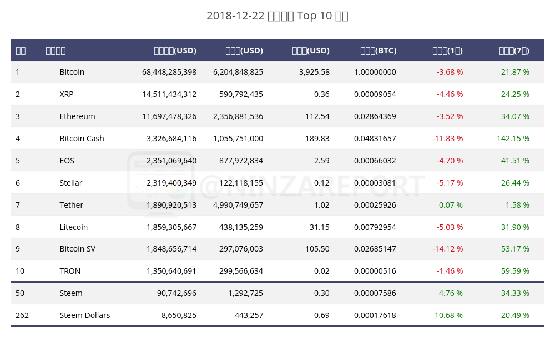Click market cap value 14,511,434,312
Viewport: 555px width, 338px height.
(x=169, y=94)
